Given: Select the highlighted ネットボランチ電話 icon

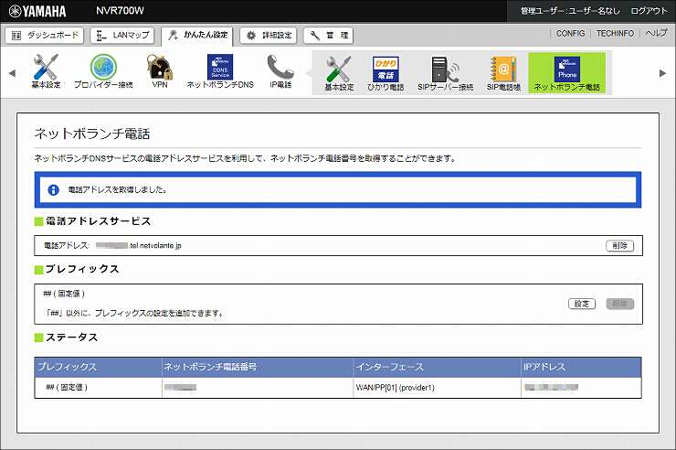Looking at the screenshot, I should pyautogui.click(x=567, y=73).
